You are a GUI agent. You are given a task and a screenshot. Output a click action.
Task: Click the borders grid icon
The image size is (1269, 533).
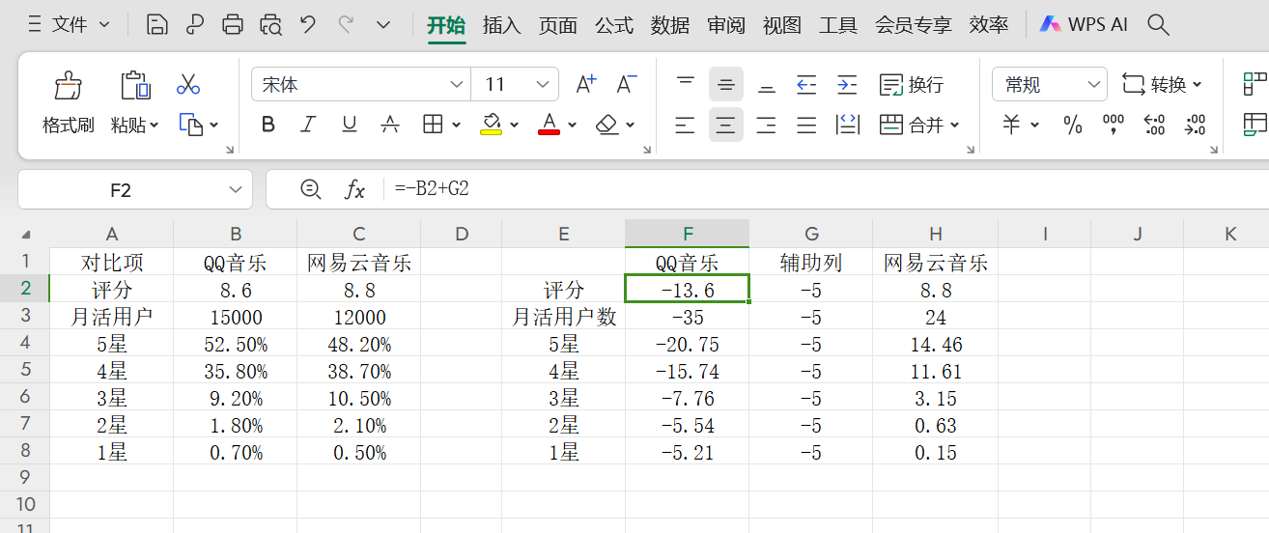click(433, 125)
